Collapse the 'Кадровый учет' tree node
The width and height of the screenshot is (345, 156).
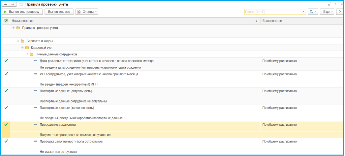(x=22, y=48)
